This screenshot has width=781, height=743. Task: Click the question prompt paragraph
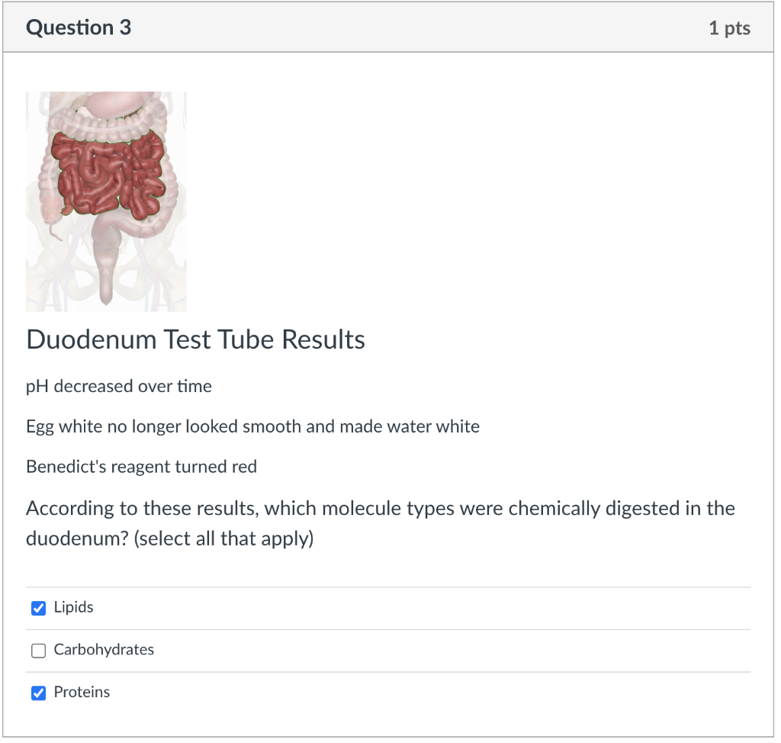381,523
